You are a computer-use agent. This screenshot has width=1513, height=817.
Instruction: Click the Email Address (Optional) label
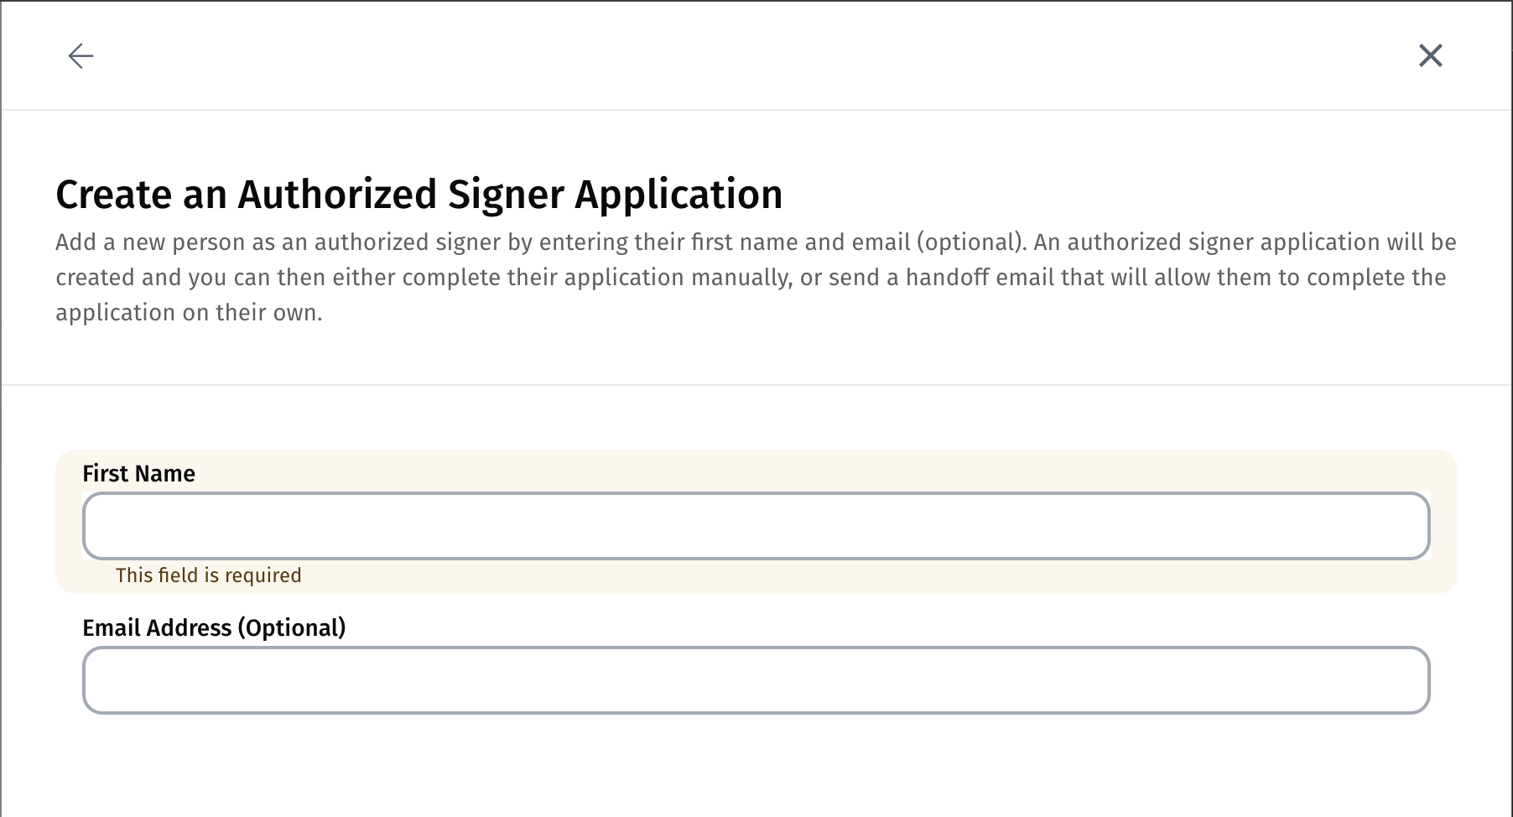(x=214, y=628)
